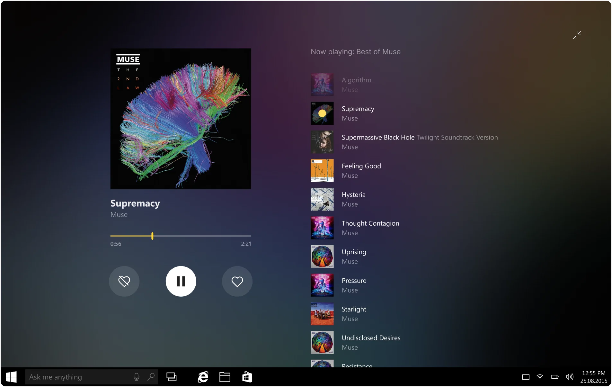Click the Twilight soundtrack album thumbnail

click(x=322, y=142)
